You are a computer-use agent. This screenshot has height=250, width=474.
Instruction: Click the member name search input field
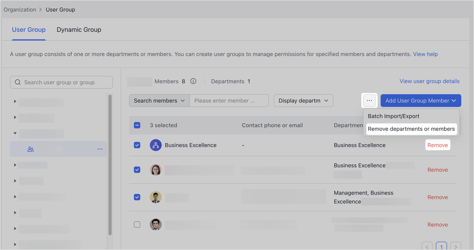coord(229,101)
